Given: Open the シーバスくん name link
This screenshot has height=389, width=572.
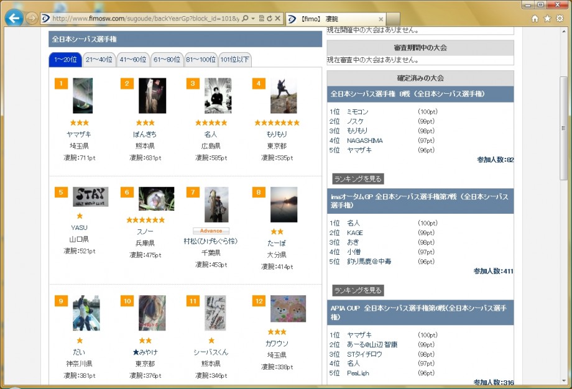Looking at the screenshot, I should tap(211, 352).
